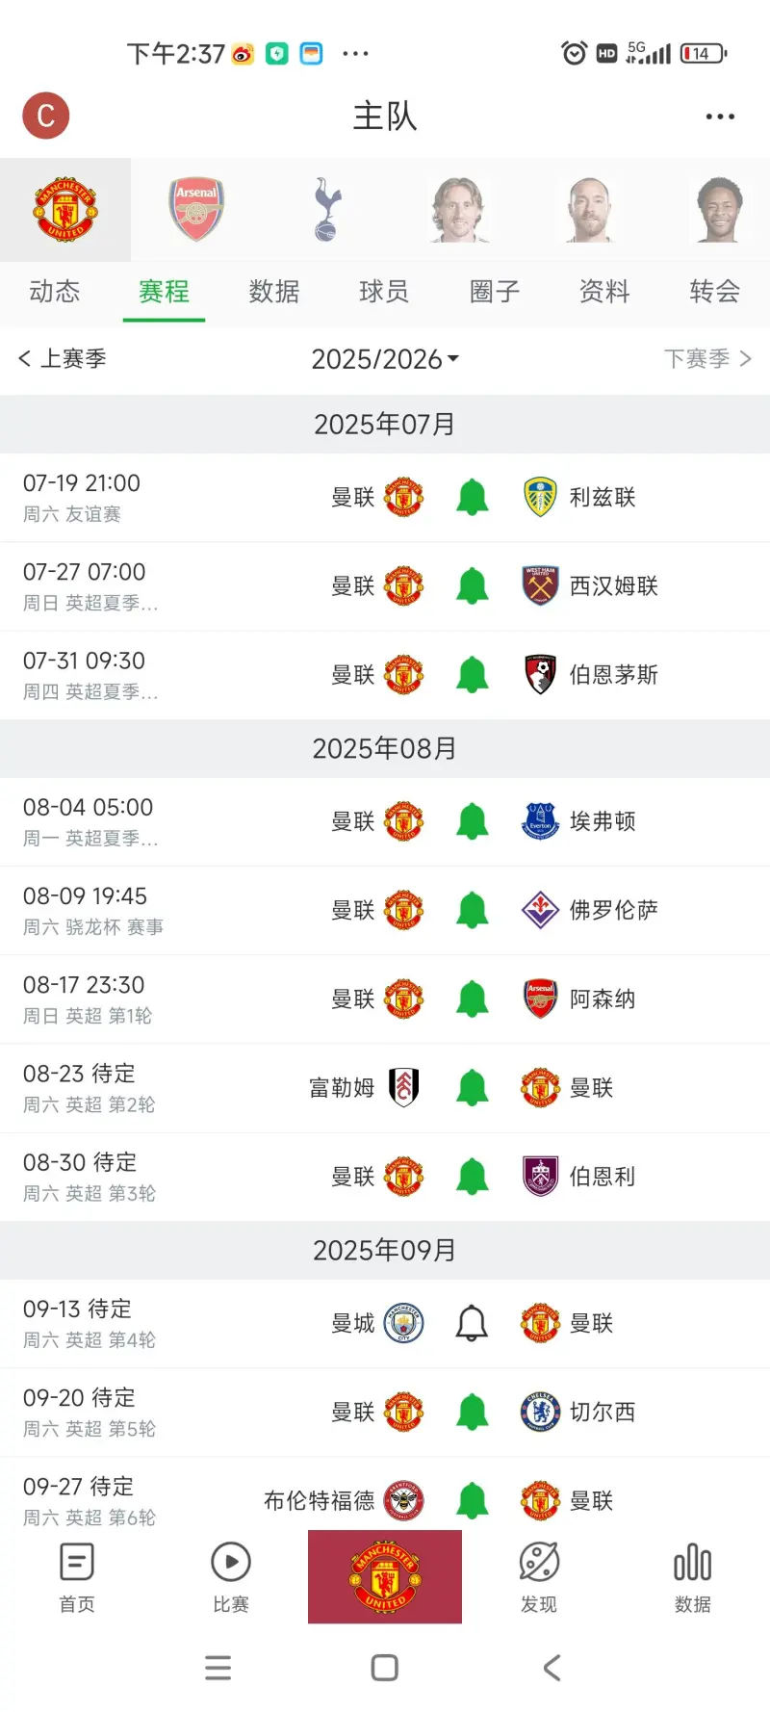This screenshot has width=770, height=1712.
Task: Go to next season 下赛季
Action: point(707,359)
